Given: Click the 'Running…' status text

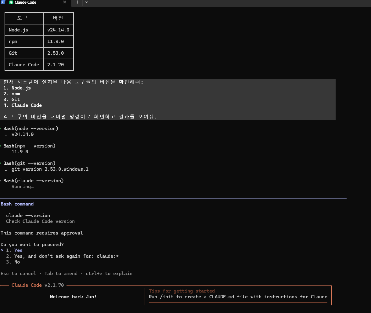Looking at the screenshot, I should (23, 187).
